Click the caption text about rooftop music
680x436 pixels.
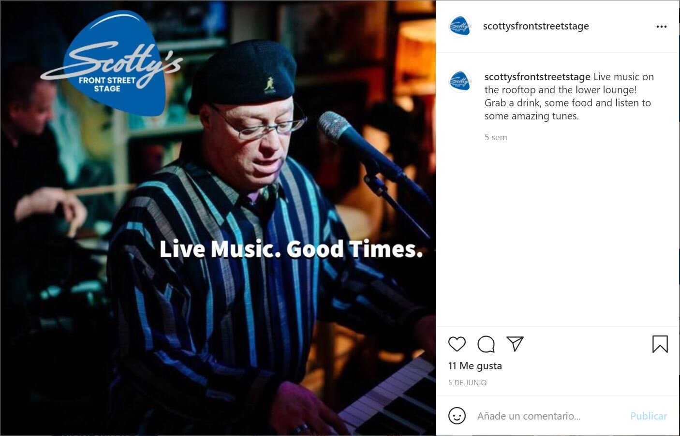point(569,96)
